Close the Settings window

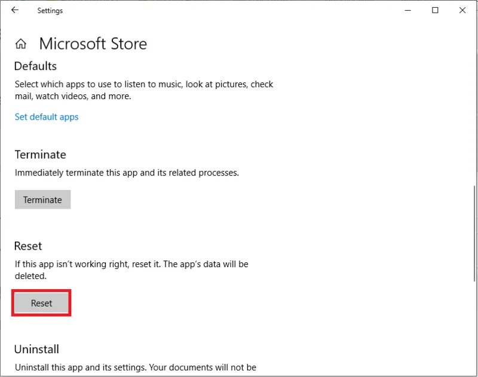tap(462, 10)
